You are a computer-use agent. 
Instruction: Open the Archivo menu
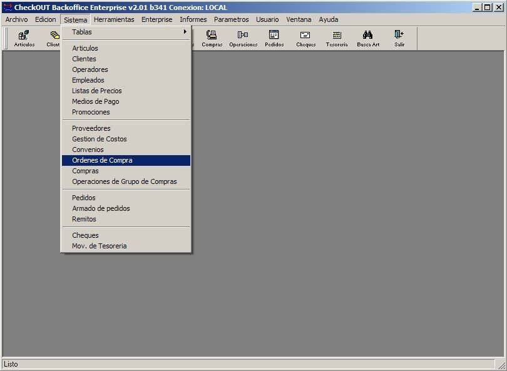[x=16, y=20]
